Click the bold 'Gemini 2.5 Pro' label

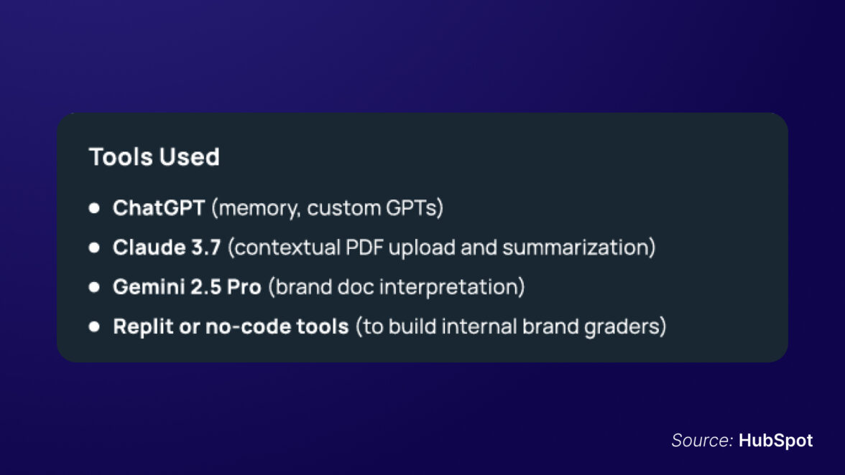pos(187,287)
